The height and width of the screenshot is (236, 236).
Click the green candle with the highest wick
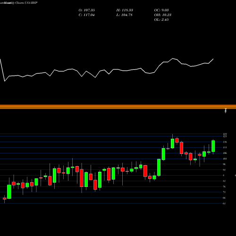pos(172,143)
